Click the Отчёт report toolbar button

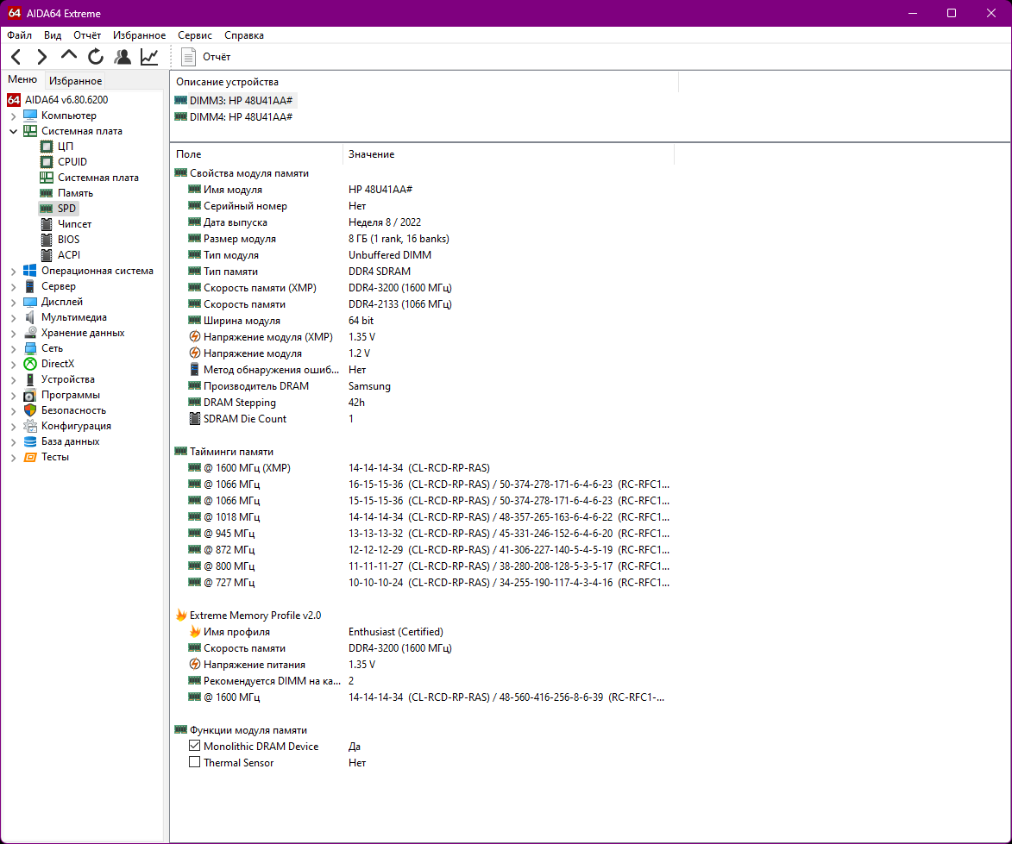coord(205,57)
